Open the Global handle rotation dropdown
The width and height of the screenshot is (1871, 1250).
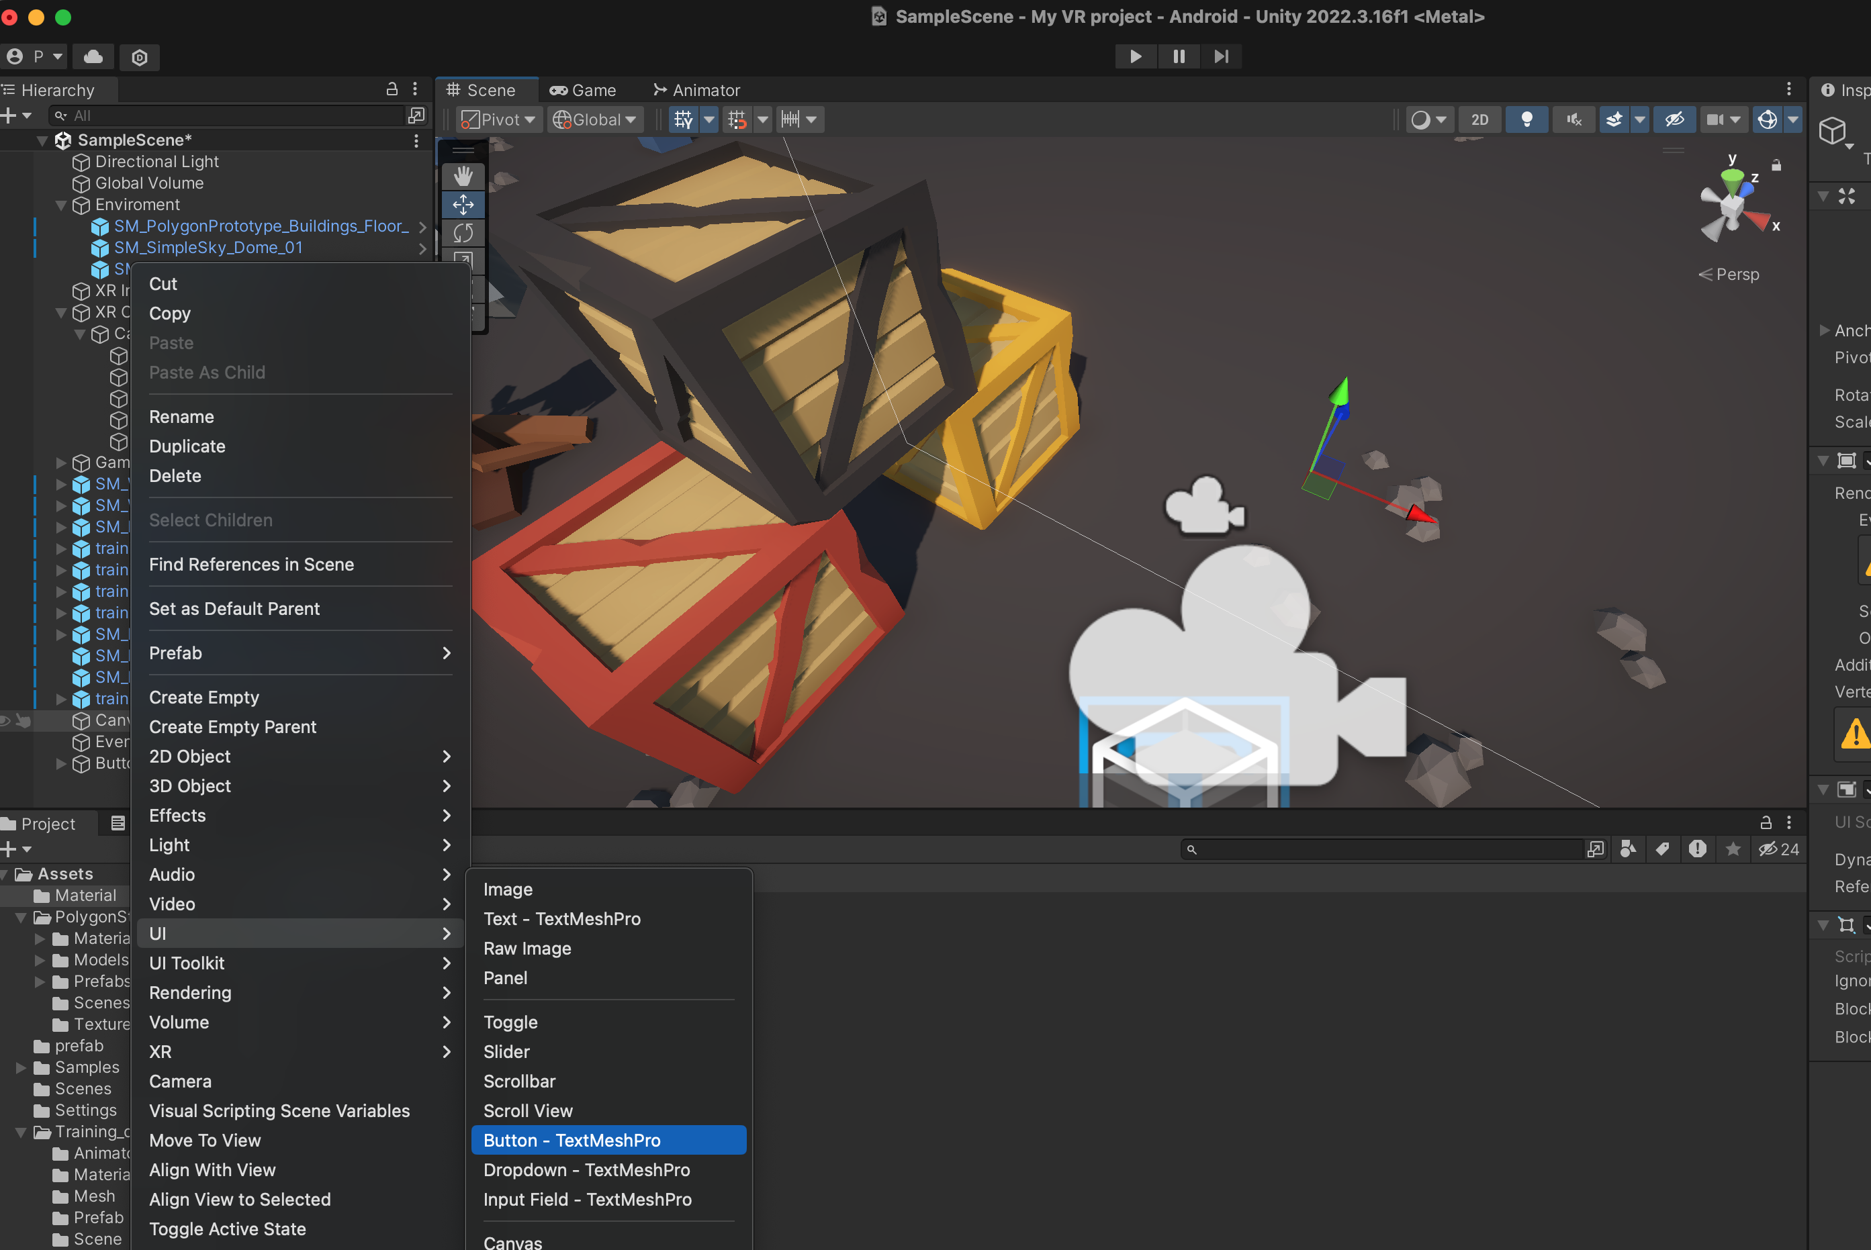(596, 119)
